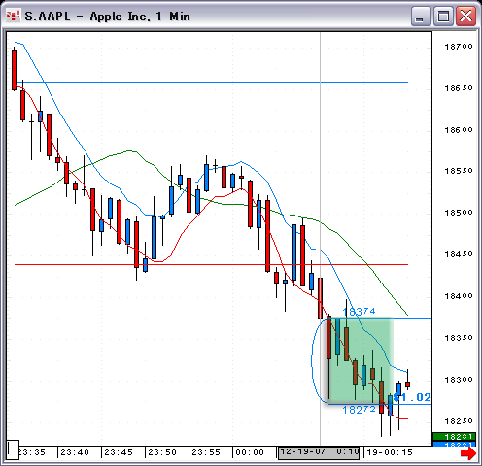This screenshot has width=482, height=466.
Task: Click the small white box at time axis start
Action: (14, 449)
